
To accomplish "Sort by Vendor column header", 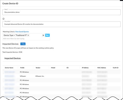I will click(x=38, y=68).
